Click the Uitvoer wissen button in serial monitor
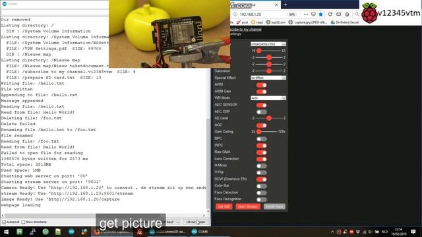 click(196, 222)
